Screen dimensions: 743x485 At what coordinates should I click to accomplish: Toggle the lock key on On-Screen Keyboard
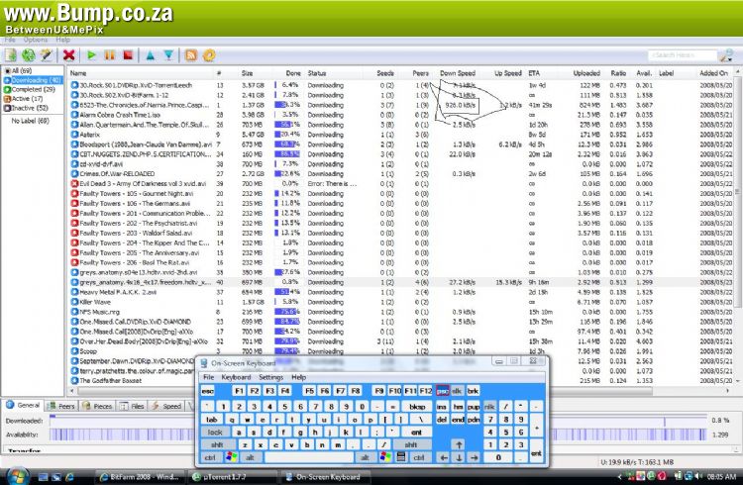(x=214, y=432)
